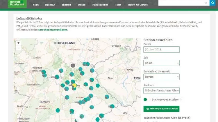This screenshot has width=218, height=122.
Task: Click München/Landshuter Allee (DEBY115) heading
Action: click(167, 118)
